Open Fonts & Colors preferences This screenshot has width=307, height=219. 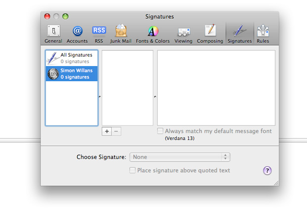pyautogui.click(x=153, y=34)
